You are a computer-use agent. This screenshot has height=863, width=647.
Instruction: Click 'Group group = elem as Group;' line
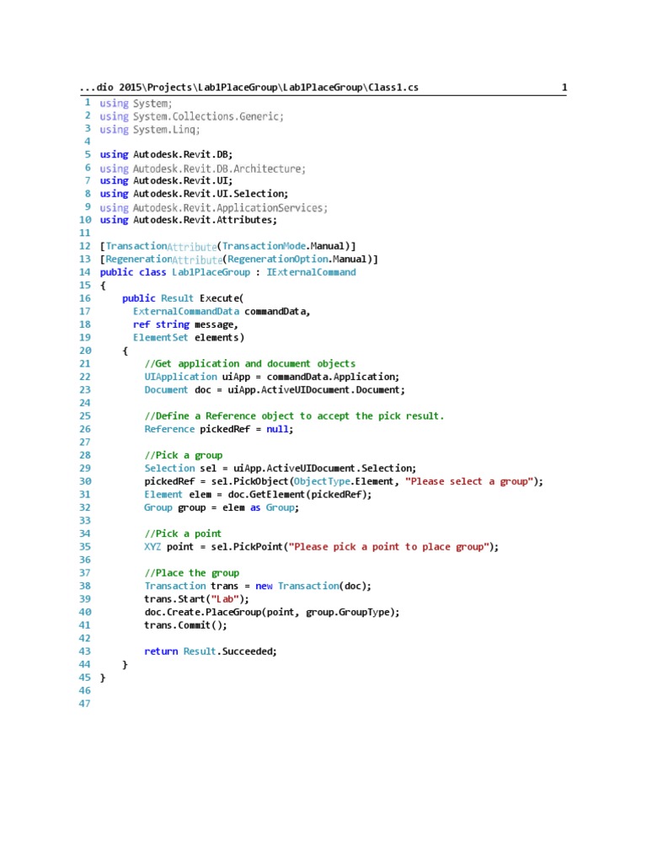pyautogui.click(x=222, y=507)
